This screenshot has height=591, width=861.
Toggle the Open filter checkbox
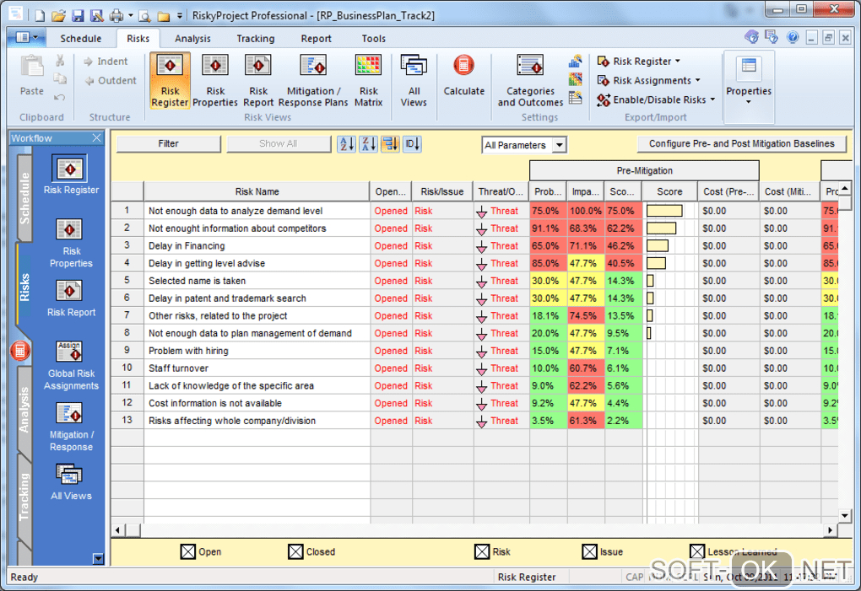click(187, 551)
